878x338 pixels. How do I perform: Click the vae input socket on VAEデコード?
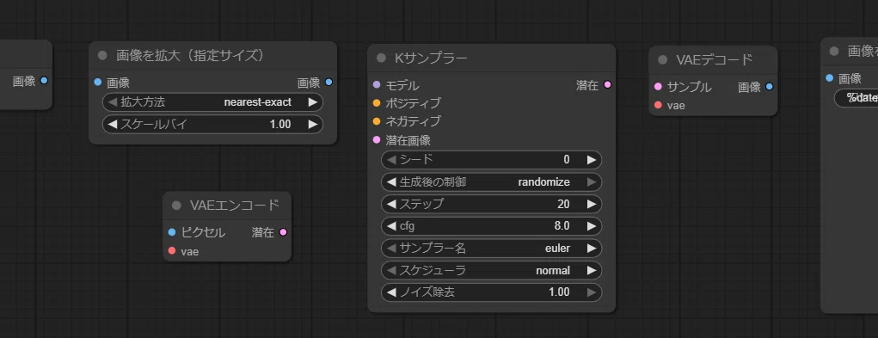point(658,105)
